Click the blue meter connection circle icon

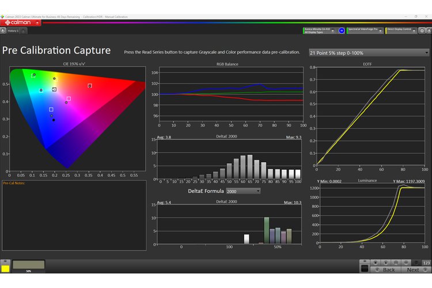341,30
